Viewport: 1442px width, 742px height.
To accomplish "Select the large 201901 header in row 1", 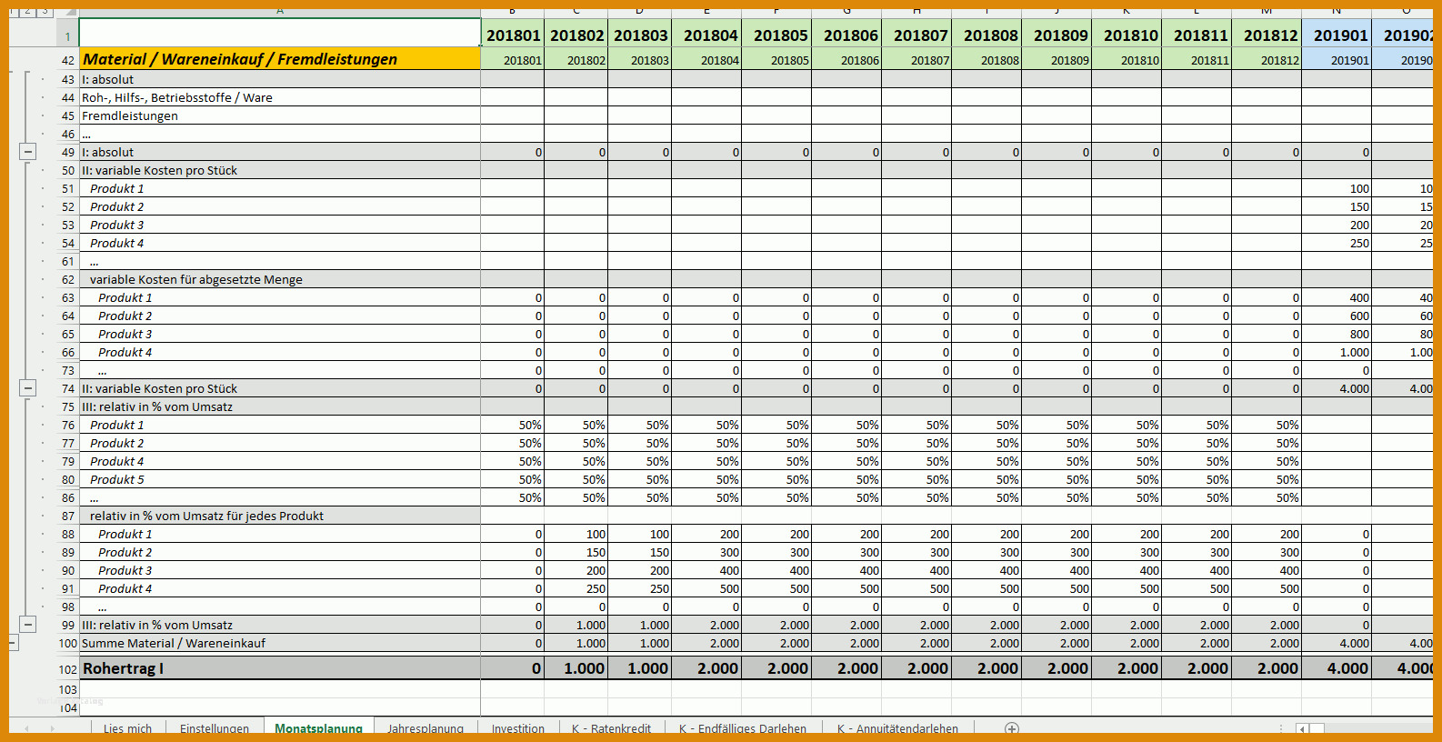I will coord(1337,35).
